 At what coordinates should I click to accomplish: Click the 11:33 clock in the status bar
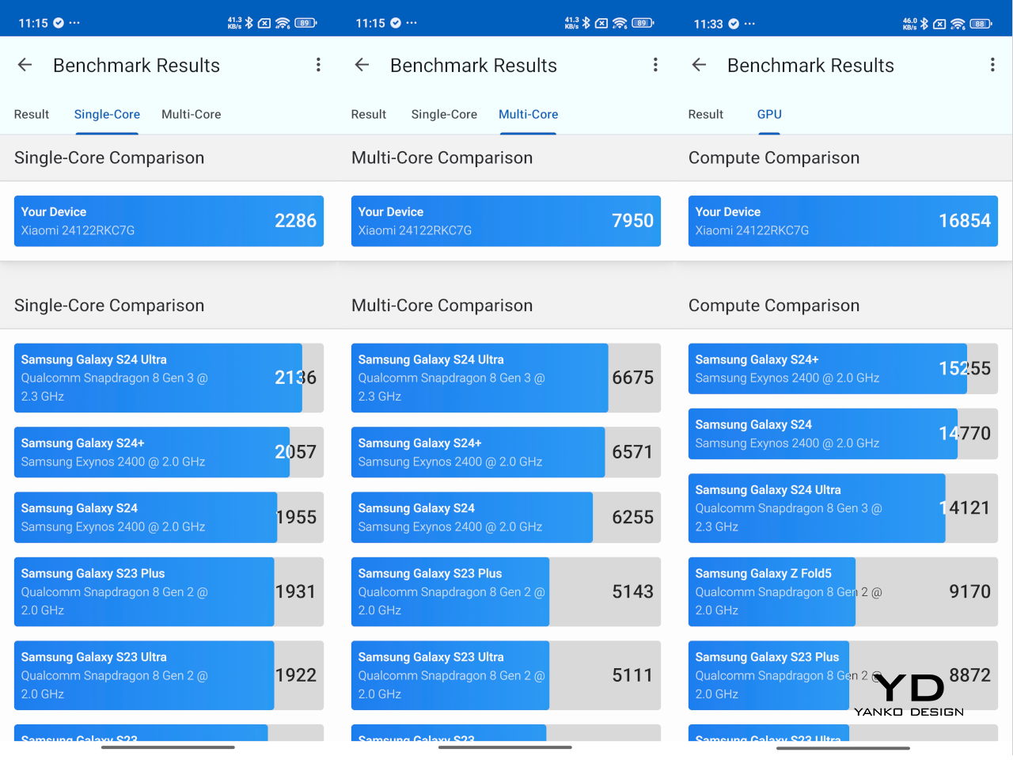pyautogui.click(x=708, y=24)
